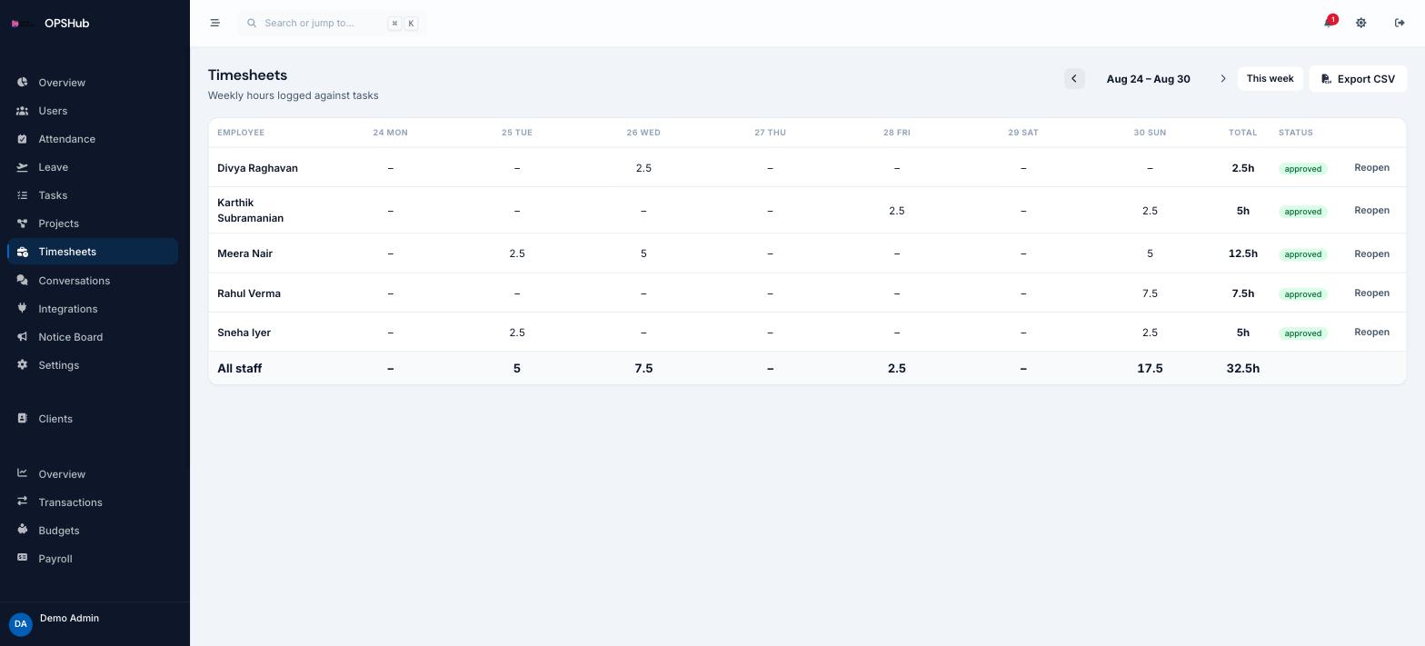1425x646 pixels.
Task: Open the Attendance menu item
Action: (93, 139)
